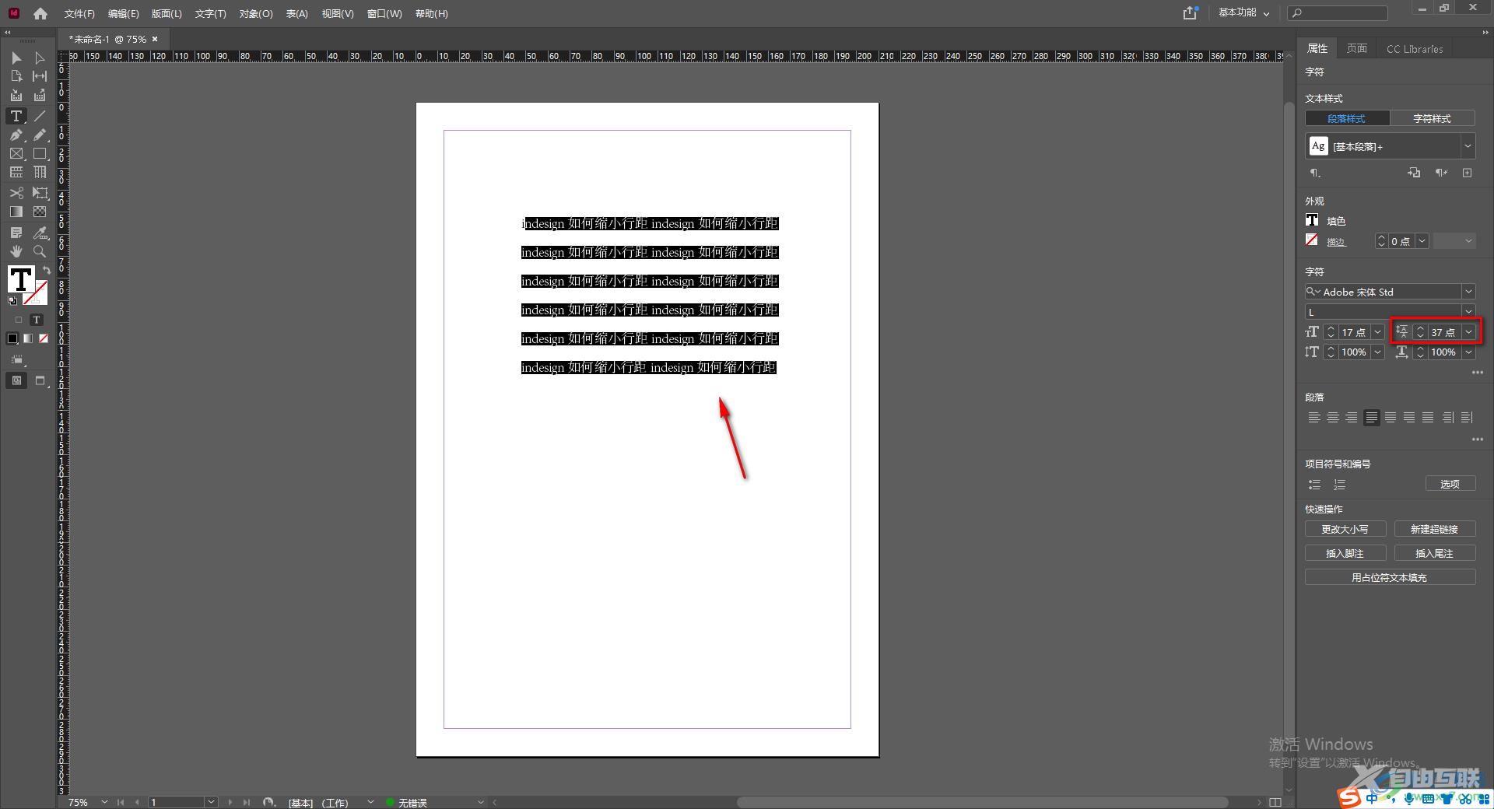This screenshot has height=809, width=1494.
Task: Select the Pen tool
Action: (x=16, y=135)
